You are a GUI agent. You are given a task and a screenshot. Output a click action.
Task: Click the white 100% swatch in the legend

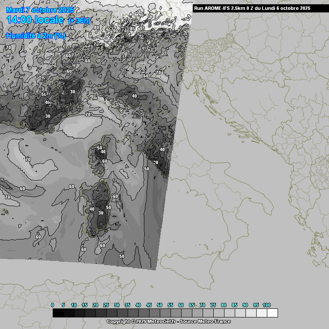(x=272, y=313)
